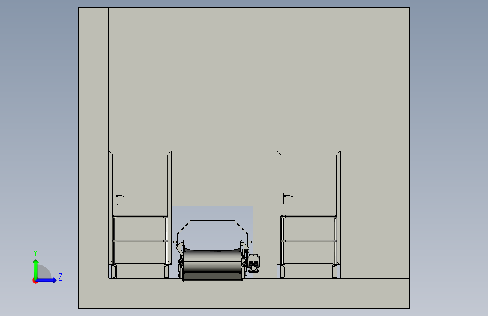Viewport: 488px width, 316px height.
Task: Select the floor slab below the doors
Action: pyautogui.click(x=244, y=293)
